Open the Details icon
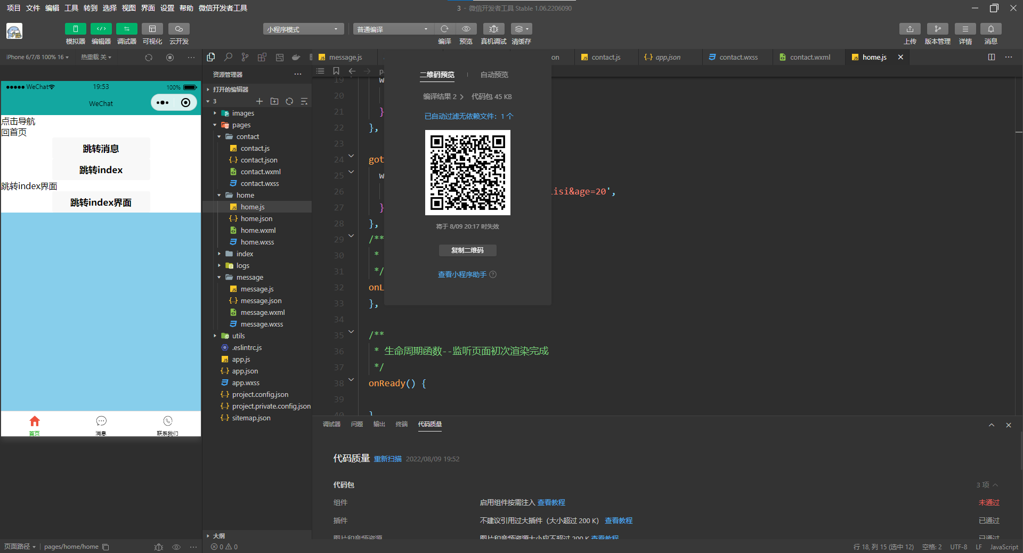The width and height of the screenshot is (1023, 553). pyautogui.click(x=965, y=29)
